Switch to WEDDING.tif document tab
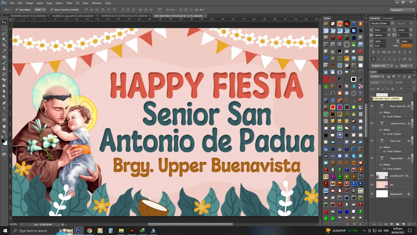The height and width of the screenshot is (235, 417). 28,16
